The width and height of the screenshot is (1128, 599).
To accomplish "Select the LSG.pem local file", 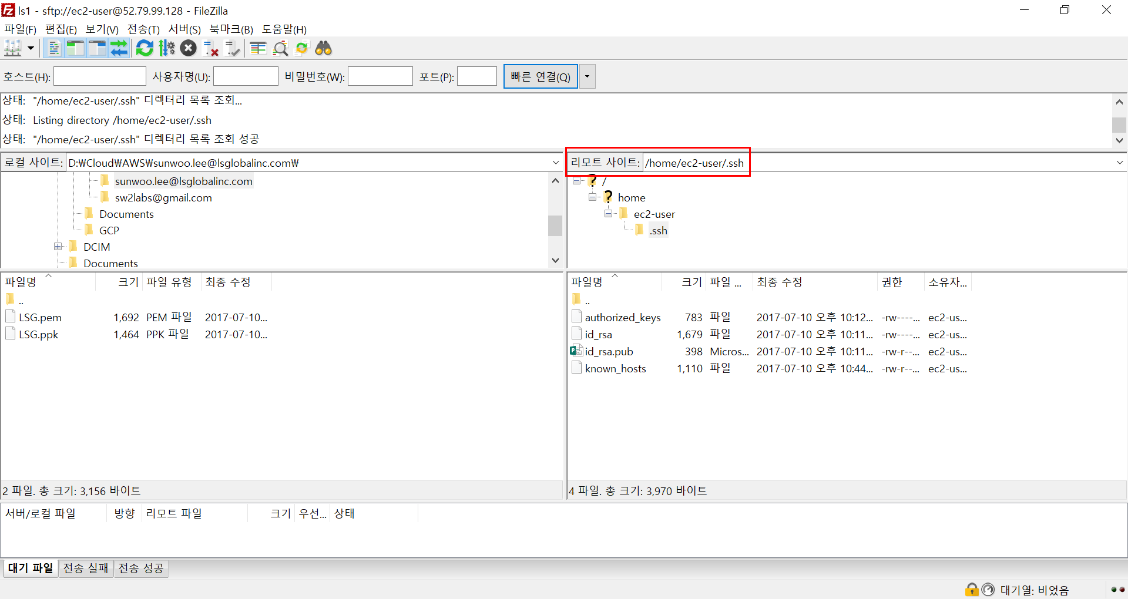I will (x=40, y=317).
